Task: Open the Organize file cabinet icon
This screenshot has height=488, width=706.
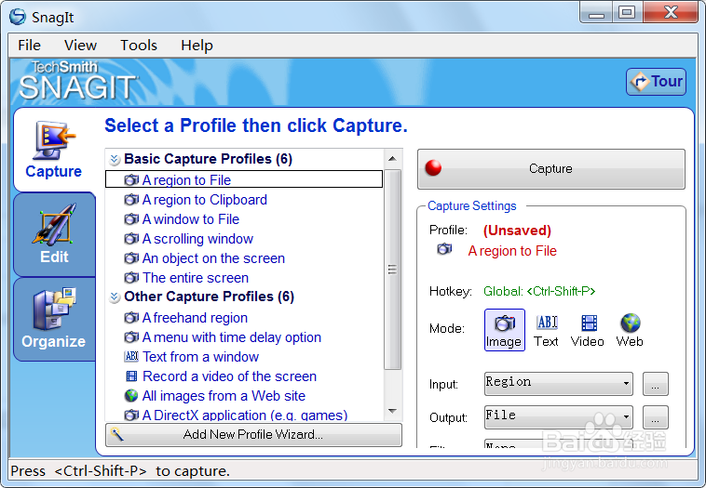Action: click(x=54, y=310)
